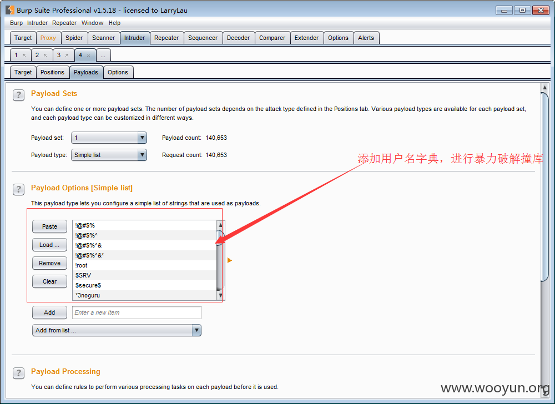Select payload item !@#$%

144,225
